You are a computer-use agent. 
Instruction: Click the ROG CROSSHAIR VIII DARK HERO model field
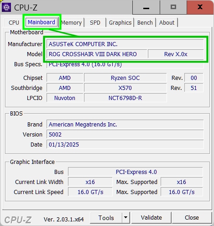pos(97,54)
